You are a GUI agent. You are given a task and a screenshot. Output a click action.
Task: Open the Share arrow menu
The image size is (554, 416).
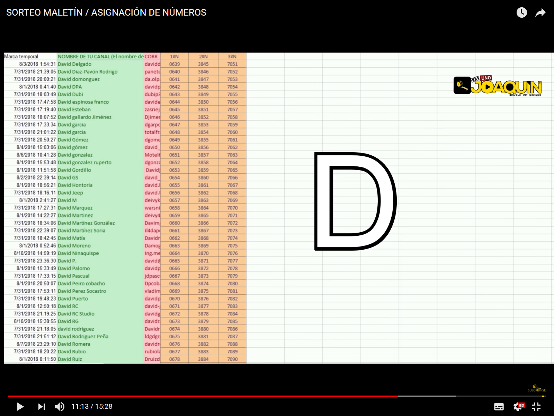[540, 13]
